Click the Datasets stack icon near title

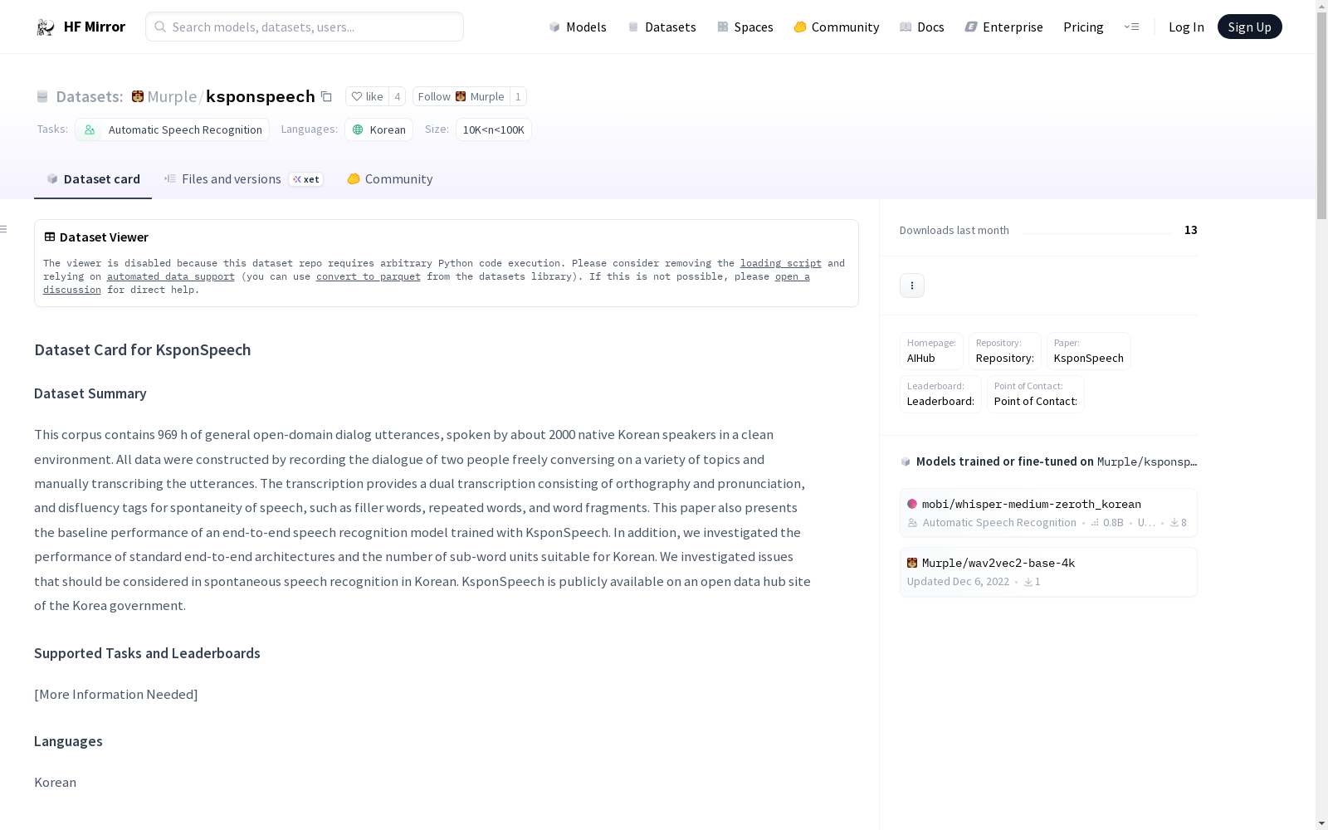[42, 97]
